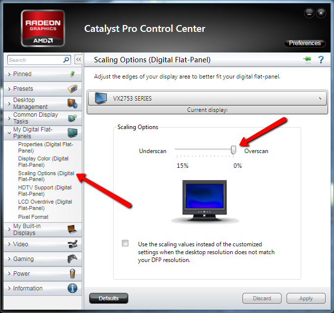The height and width of the screenshot is (313, 334).
Task: Expand the Pinned section
Action: click(22, 74)
